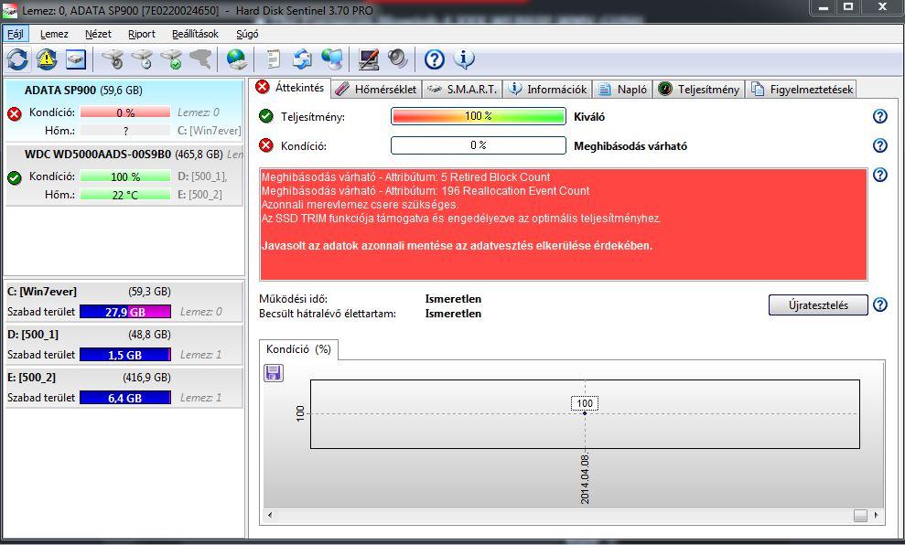Switch to the Teljesítmény tab
Screen dimensions: 905x545
[x=698, y=90]
